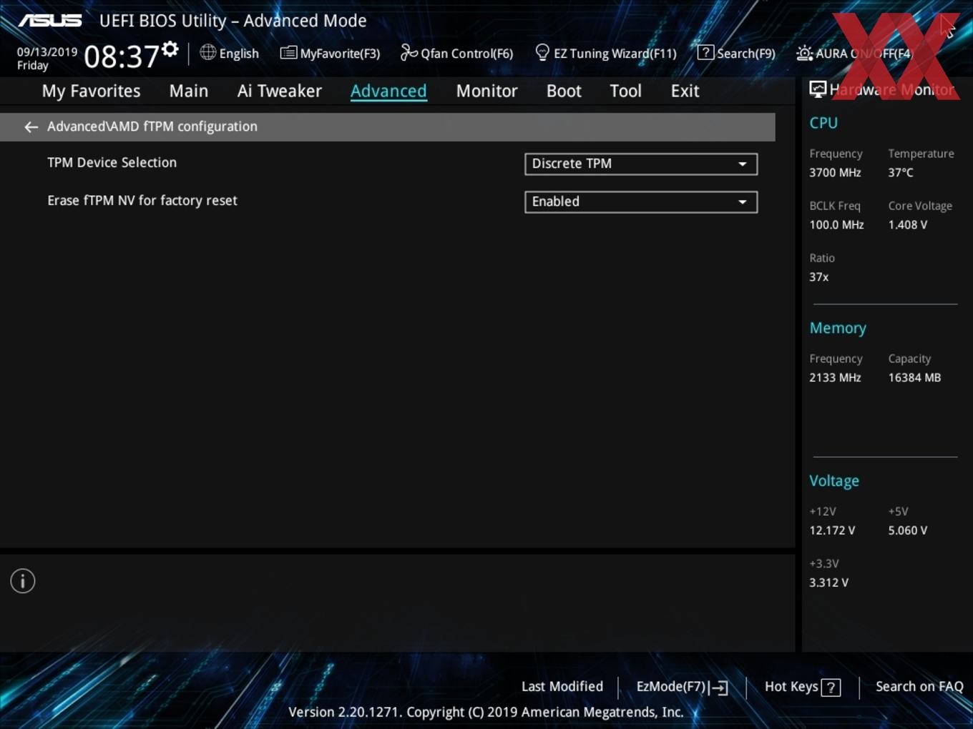Select the Advanced tab
Image resolution: width=973 pixels, height=729 pixels.
tap(388, 91)
